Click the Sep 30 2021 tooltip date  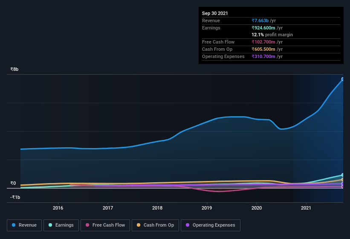(215, 13)
